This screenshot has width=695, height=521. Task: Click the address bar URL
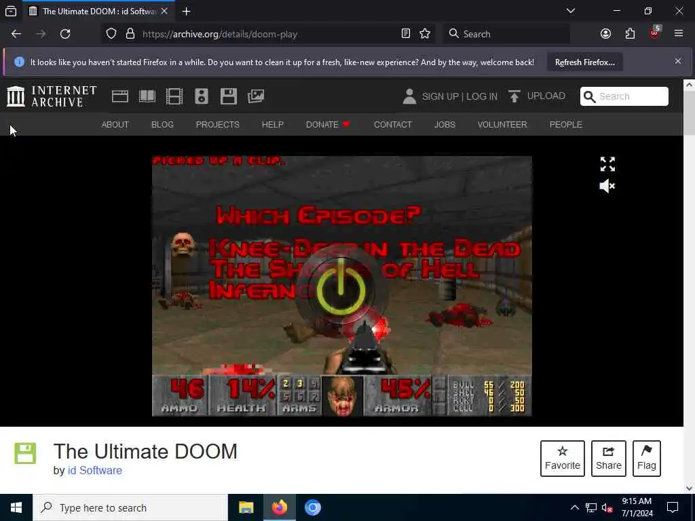pyautogui.click(x=220, y=34)
